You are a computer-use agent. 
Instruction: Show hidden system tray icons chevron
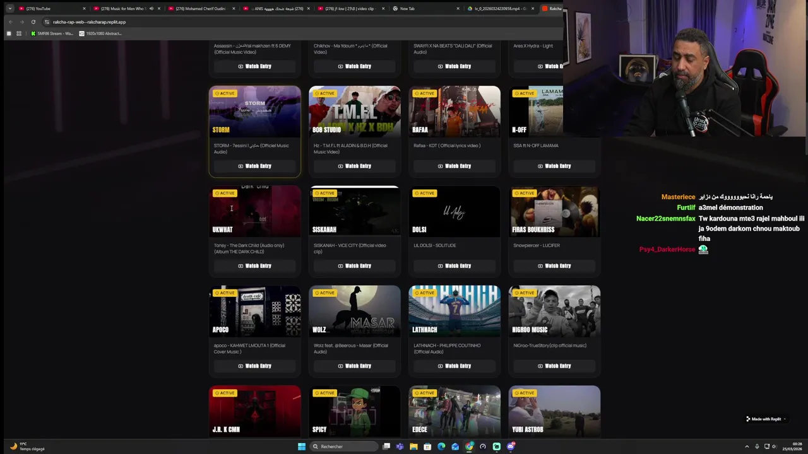(x=747, y=446)
